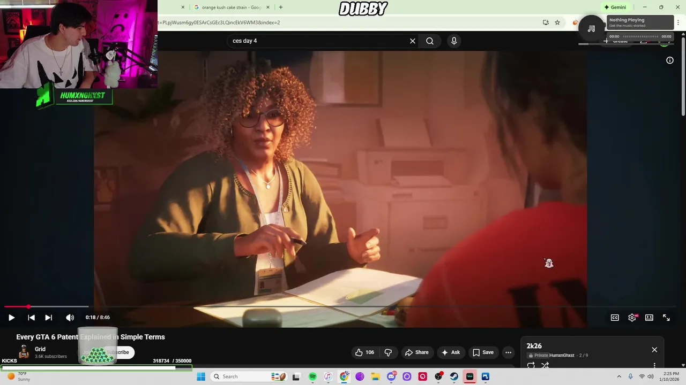Screen dimensions: 686x385
Task: Play the paused YouTube video
Action: coord(11,318)
